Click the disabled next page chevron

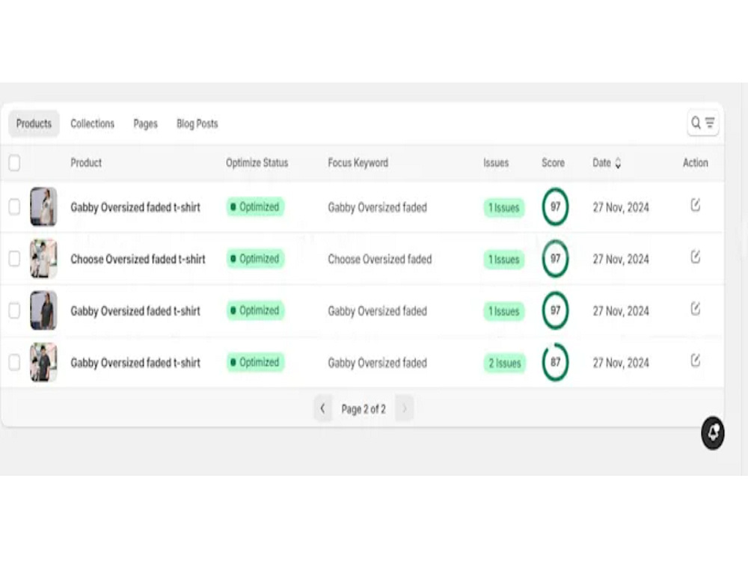405,408
